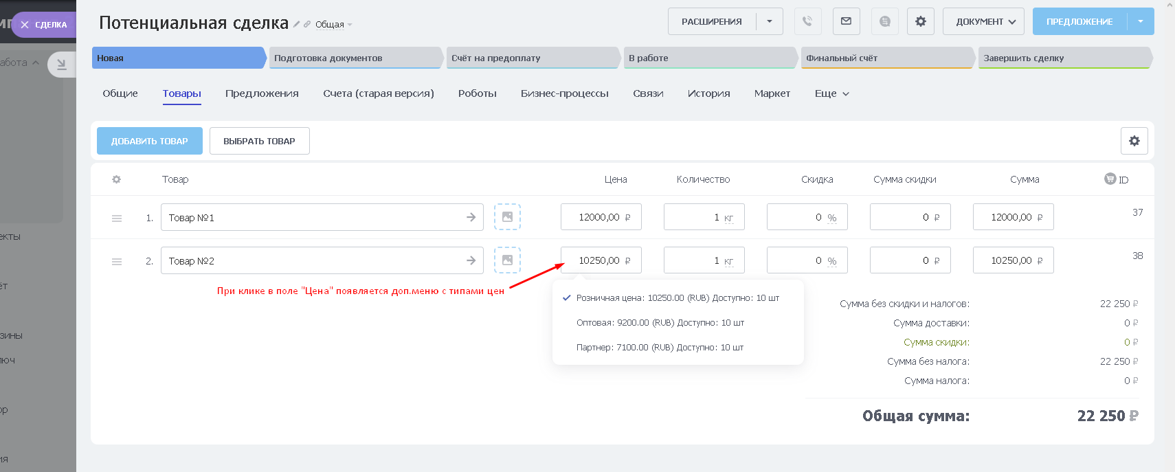The width and height of the screenshot is (1175, 472).
Task: Expand the Еще tabs menu
Action: [x=831, y=93]
